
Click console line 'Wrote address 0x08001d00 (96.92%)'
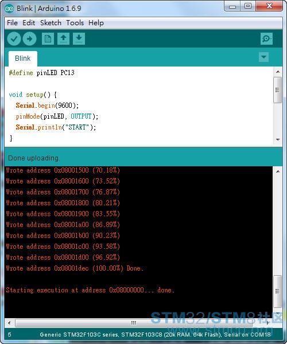click(x=63, y=257)
